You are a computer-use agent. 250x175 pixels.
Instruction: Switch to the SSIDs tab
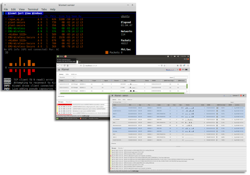click(68, 74)
